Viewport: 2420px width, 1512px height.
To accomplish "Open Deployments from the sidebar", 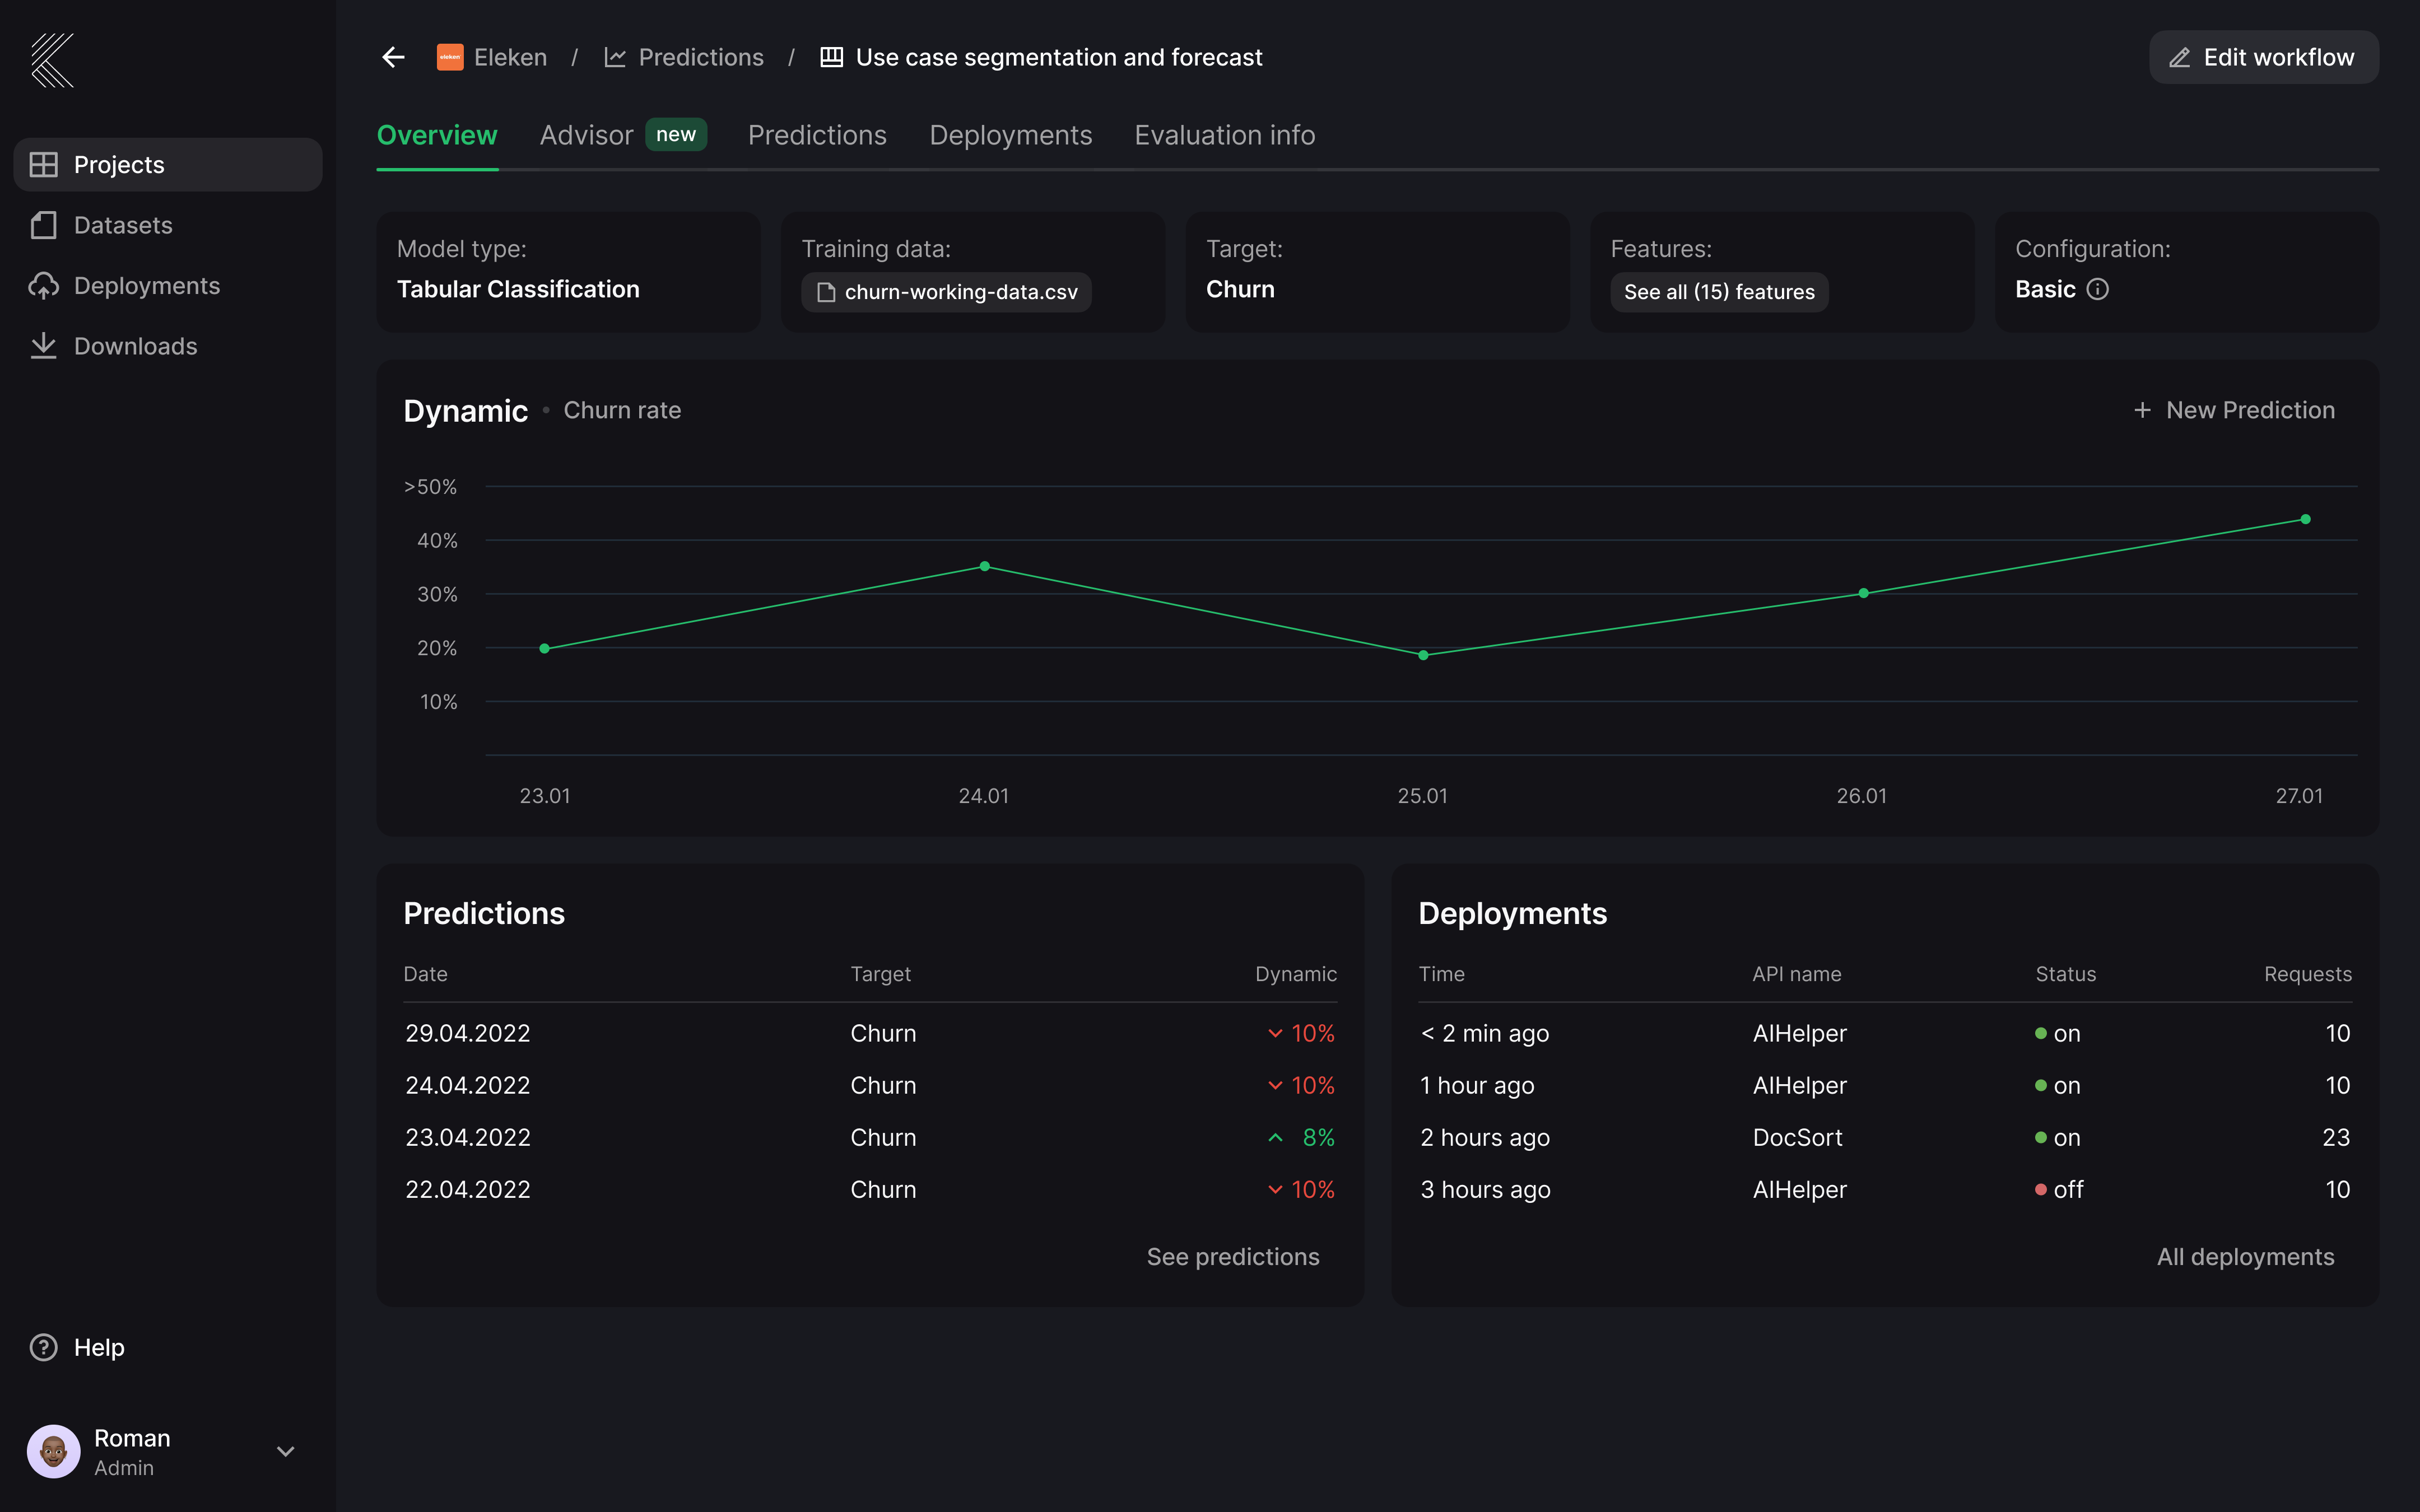I will coord(146,286).
